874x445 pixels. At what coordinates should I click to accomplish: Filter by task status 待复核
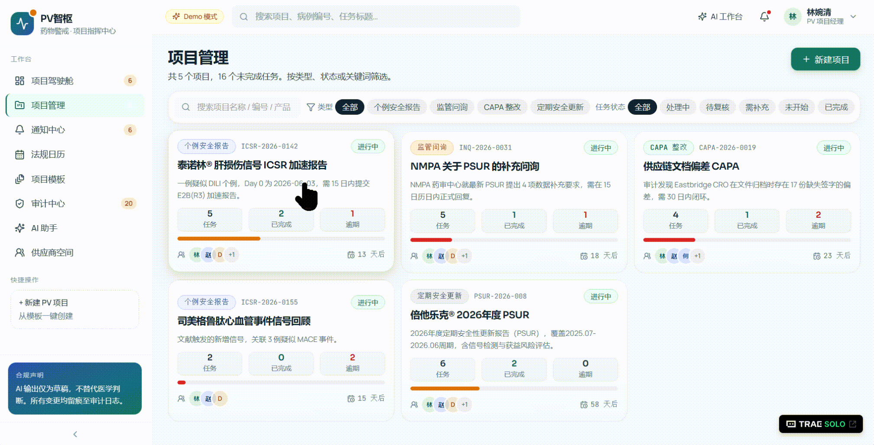pyautogui.click(x=717, y=107)
